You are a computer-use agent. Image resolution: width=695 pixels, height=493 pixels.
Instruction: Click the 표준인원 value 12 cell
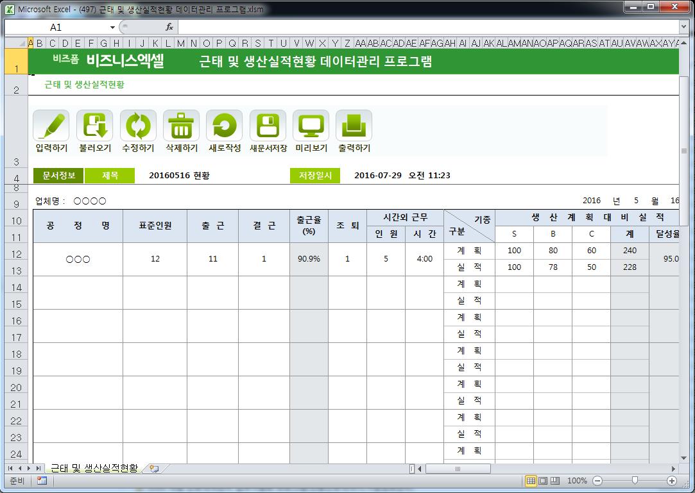pos(155,259)
